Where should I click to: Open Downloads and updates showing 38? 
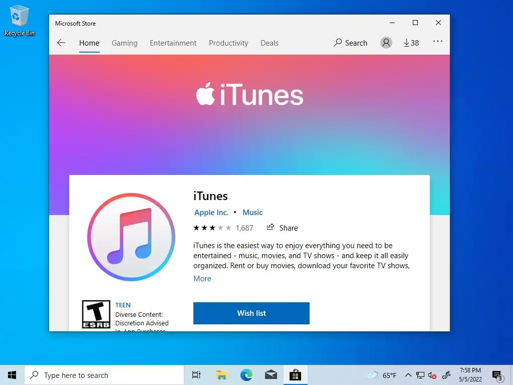(x=411, y=43)
